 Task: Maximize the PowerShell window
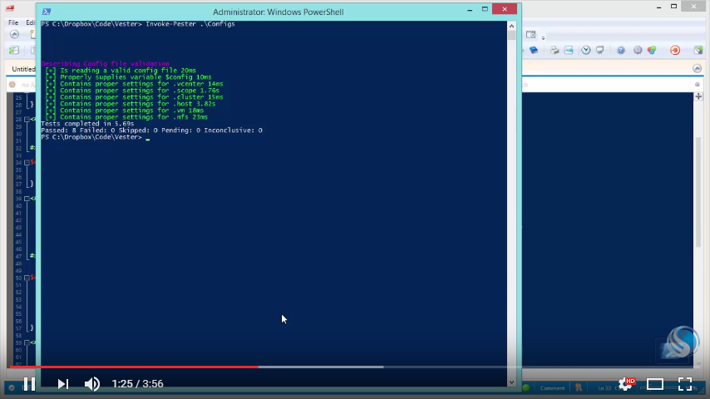click(485, 9)
